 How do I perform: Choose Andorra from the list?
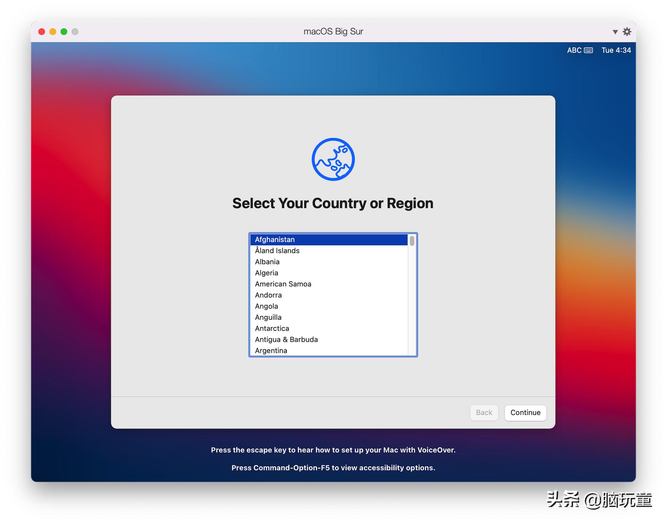(x=329, y=295)
